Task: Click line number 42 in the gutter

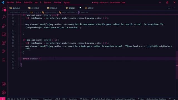Action: click(13, 40)
